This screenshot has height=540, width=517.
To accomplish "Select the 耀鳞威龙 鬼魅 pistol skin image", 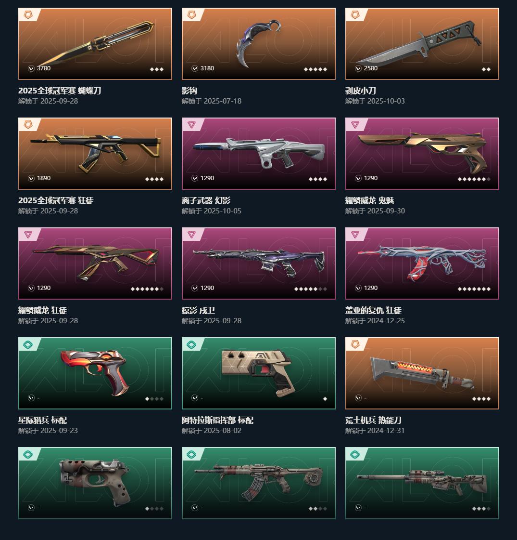I will pyautogui.click(x=422, y=154).
